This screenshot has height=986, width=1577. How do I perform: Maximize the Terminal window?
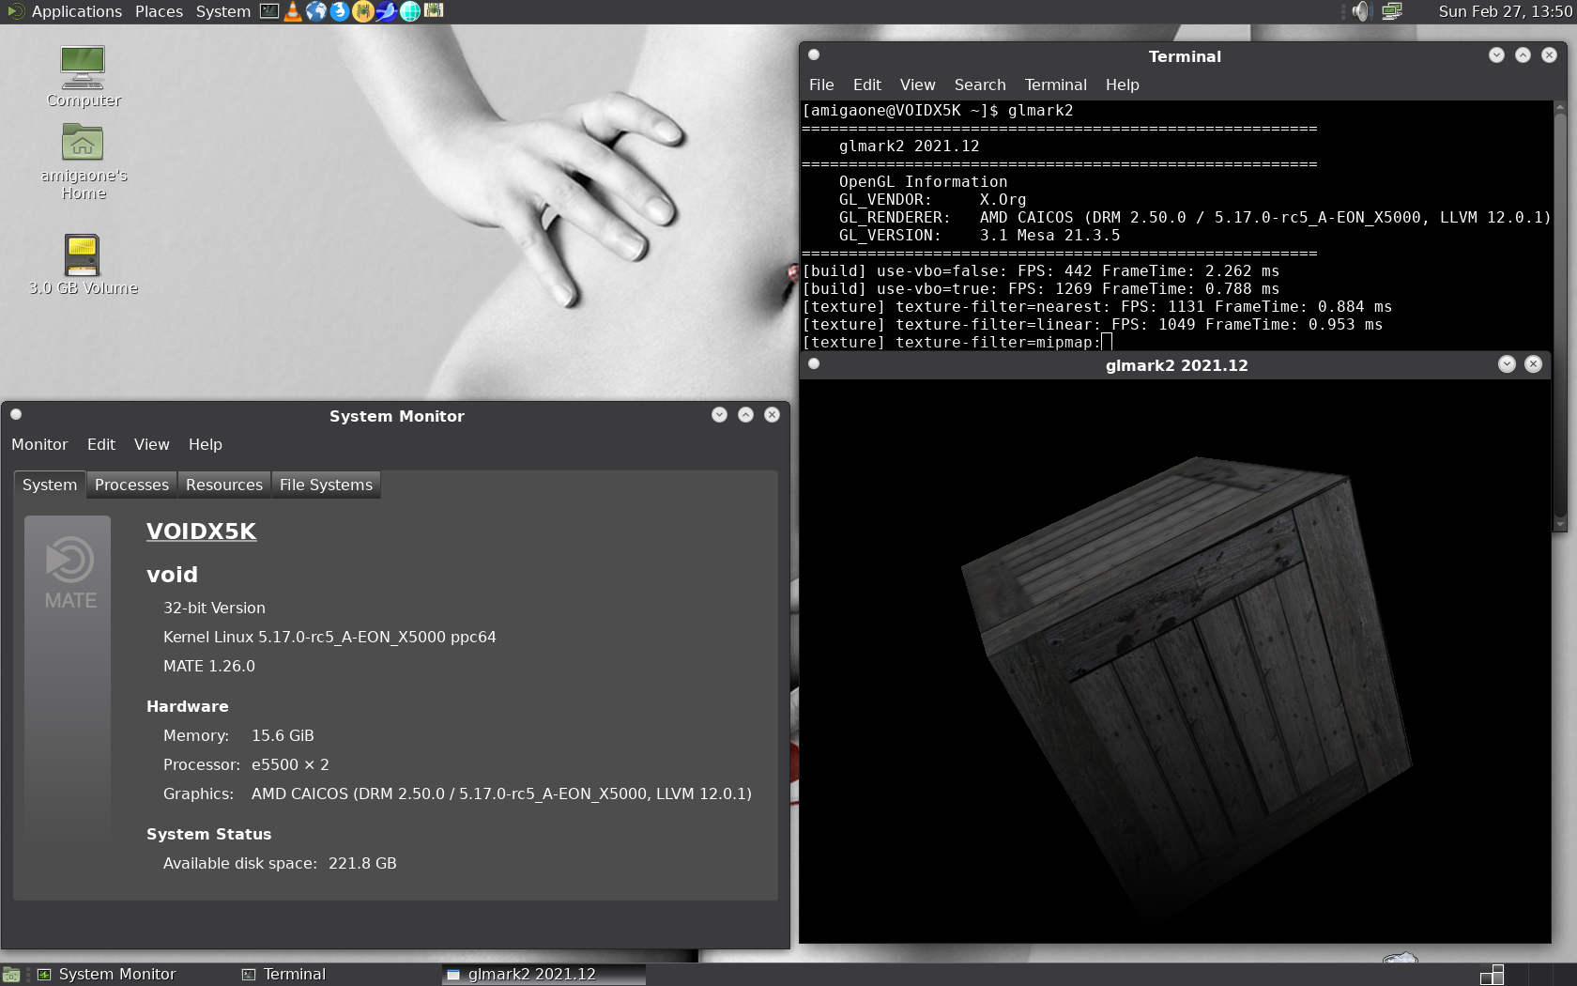[x=1523, y=54]
